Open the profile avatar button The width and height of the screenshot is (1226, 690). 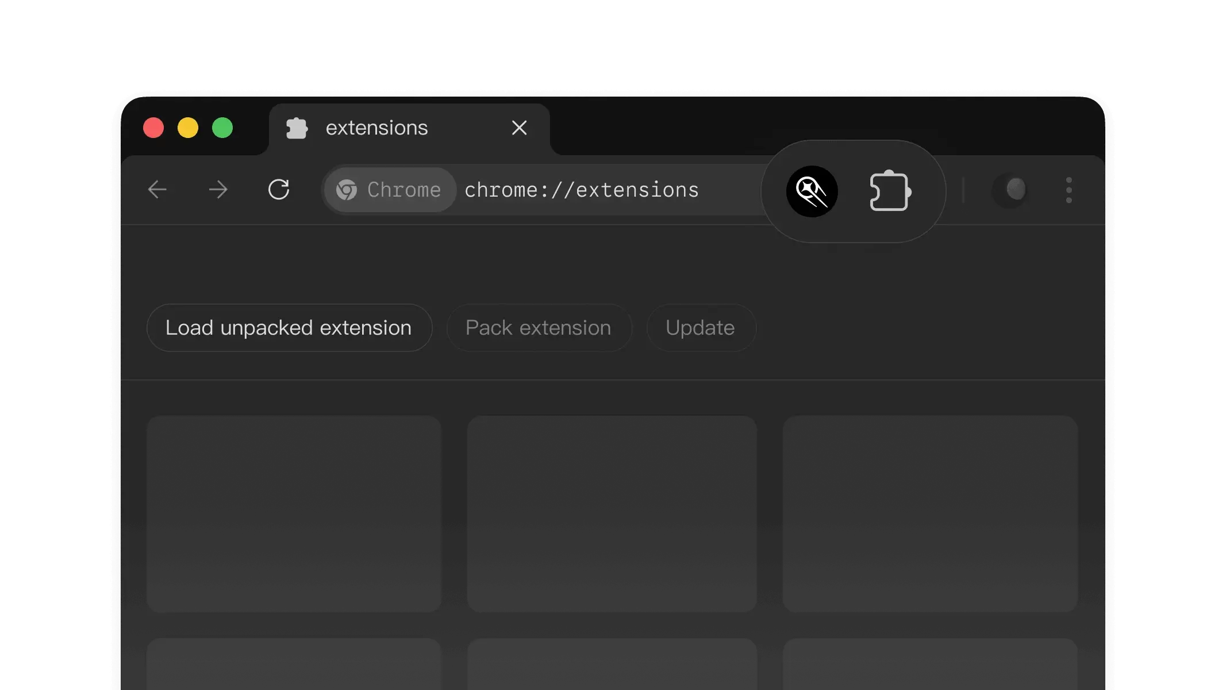(1010, 190)
